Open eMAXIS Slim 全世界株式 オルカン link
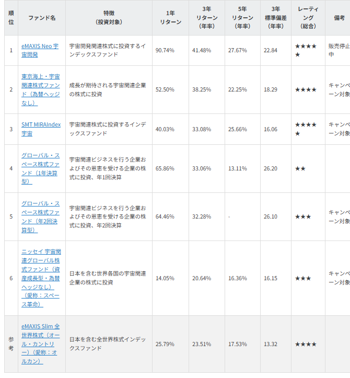 pyautogui.click(x=40, y=344)
